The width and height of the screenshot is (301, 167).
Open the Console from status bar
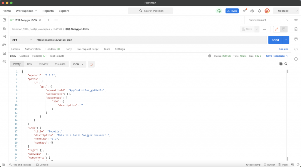point(42,165)
